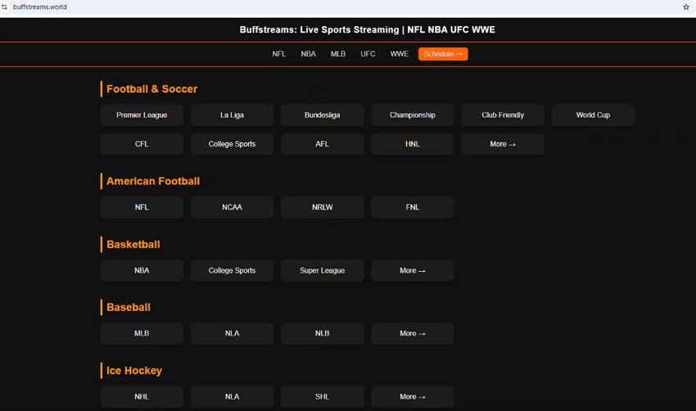The image size is (696, 411).
Task: Open NLB baseball streams
Action: pyautogui.click(x=323, y=333)
